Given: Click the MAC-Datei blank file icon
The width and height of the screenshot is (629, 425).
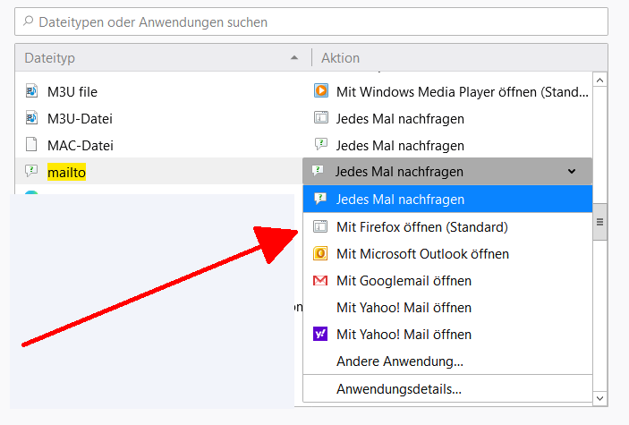Looking at the screenshot, I should tap(30, 145).
